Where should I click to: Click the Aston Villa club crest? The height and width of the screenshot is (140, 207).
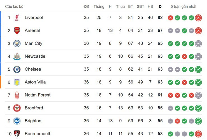click(17, 82)
